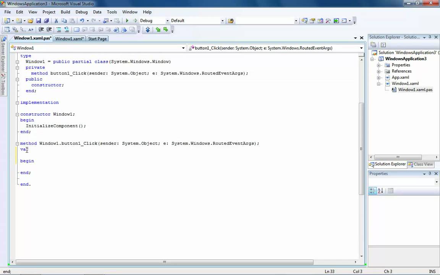Open the Server Explorer side tab
Screen dimensions: 440x275
(x=3, y=54)
